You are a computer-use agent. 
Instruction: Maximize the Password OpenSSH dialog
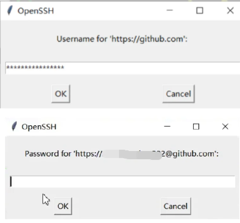pyautogui.click(x=196, y=127)
